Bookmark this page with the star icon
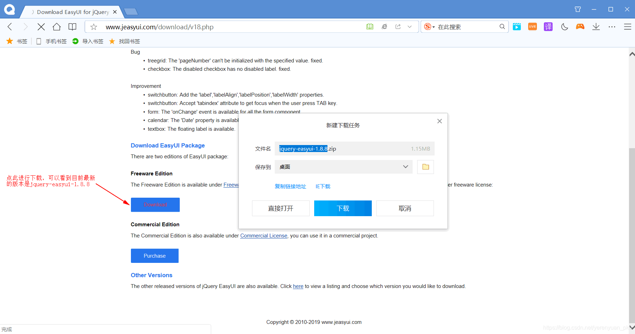635x334 pixels. (x=94, y=27)
